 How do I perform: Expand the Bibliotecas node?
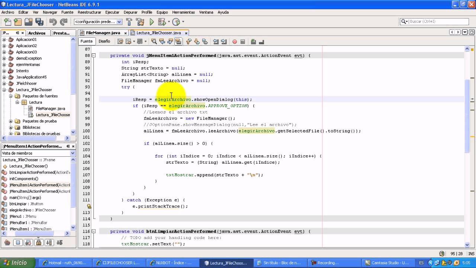[11, 127]
